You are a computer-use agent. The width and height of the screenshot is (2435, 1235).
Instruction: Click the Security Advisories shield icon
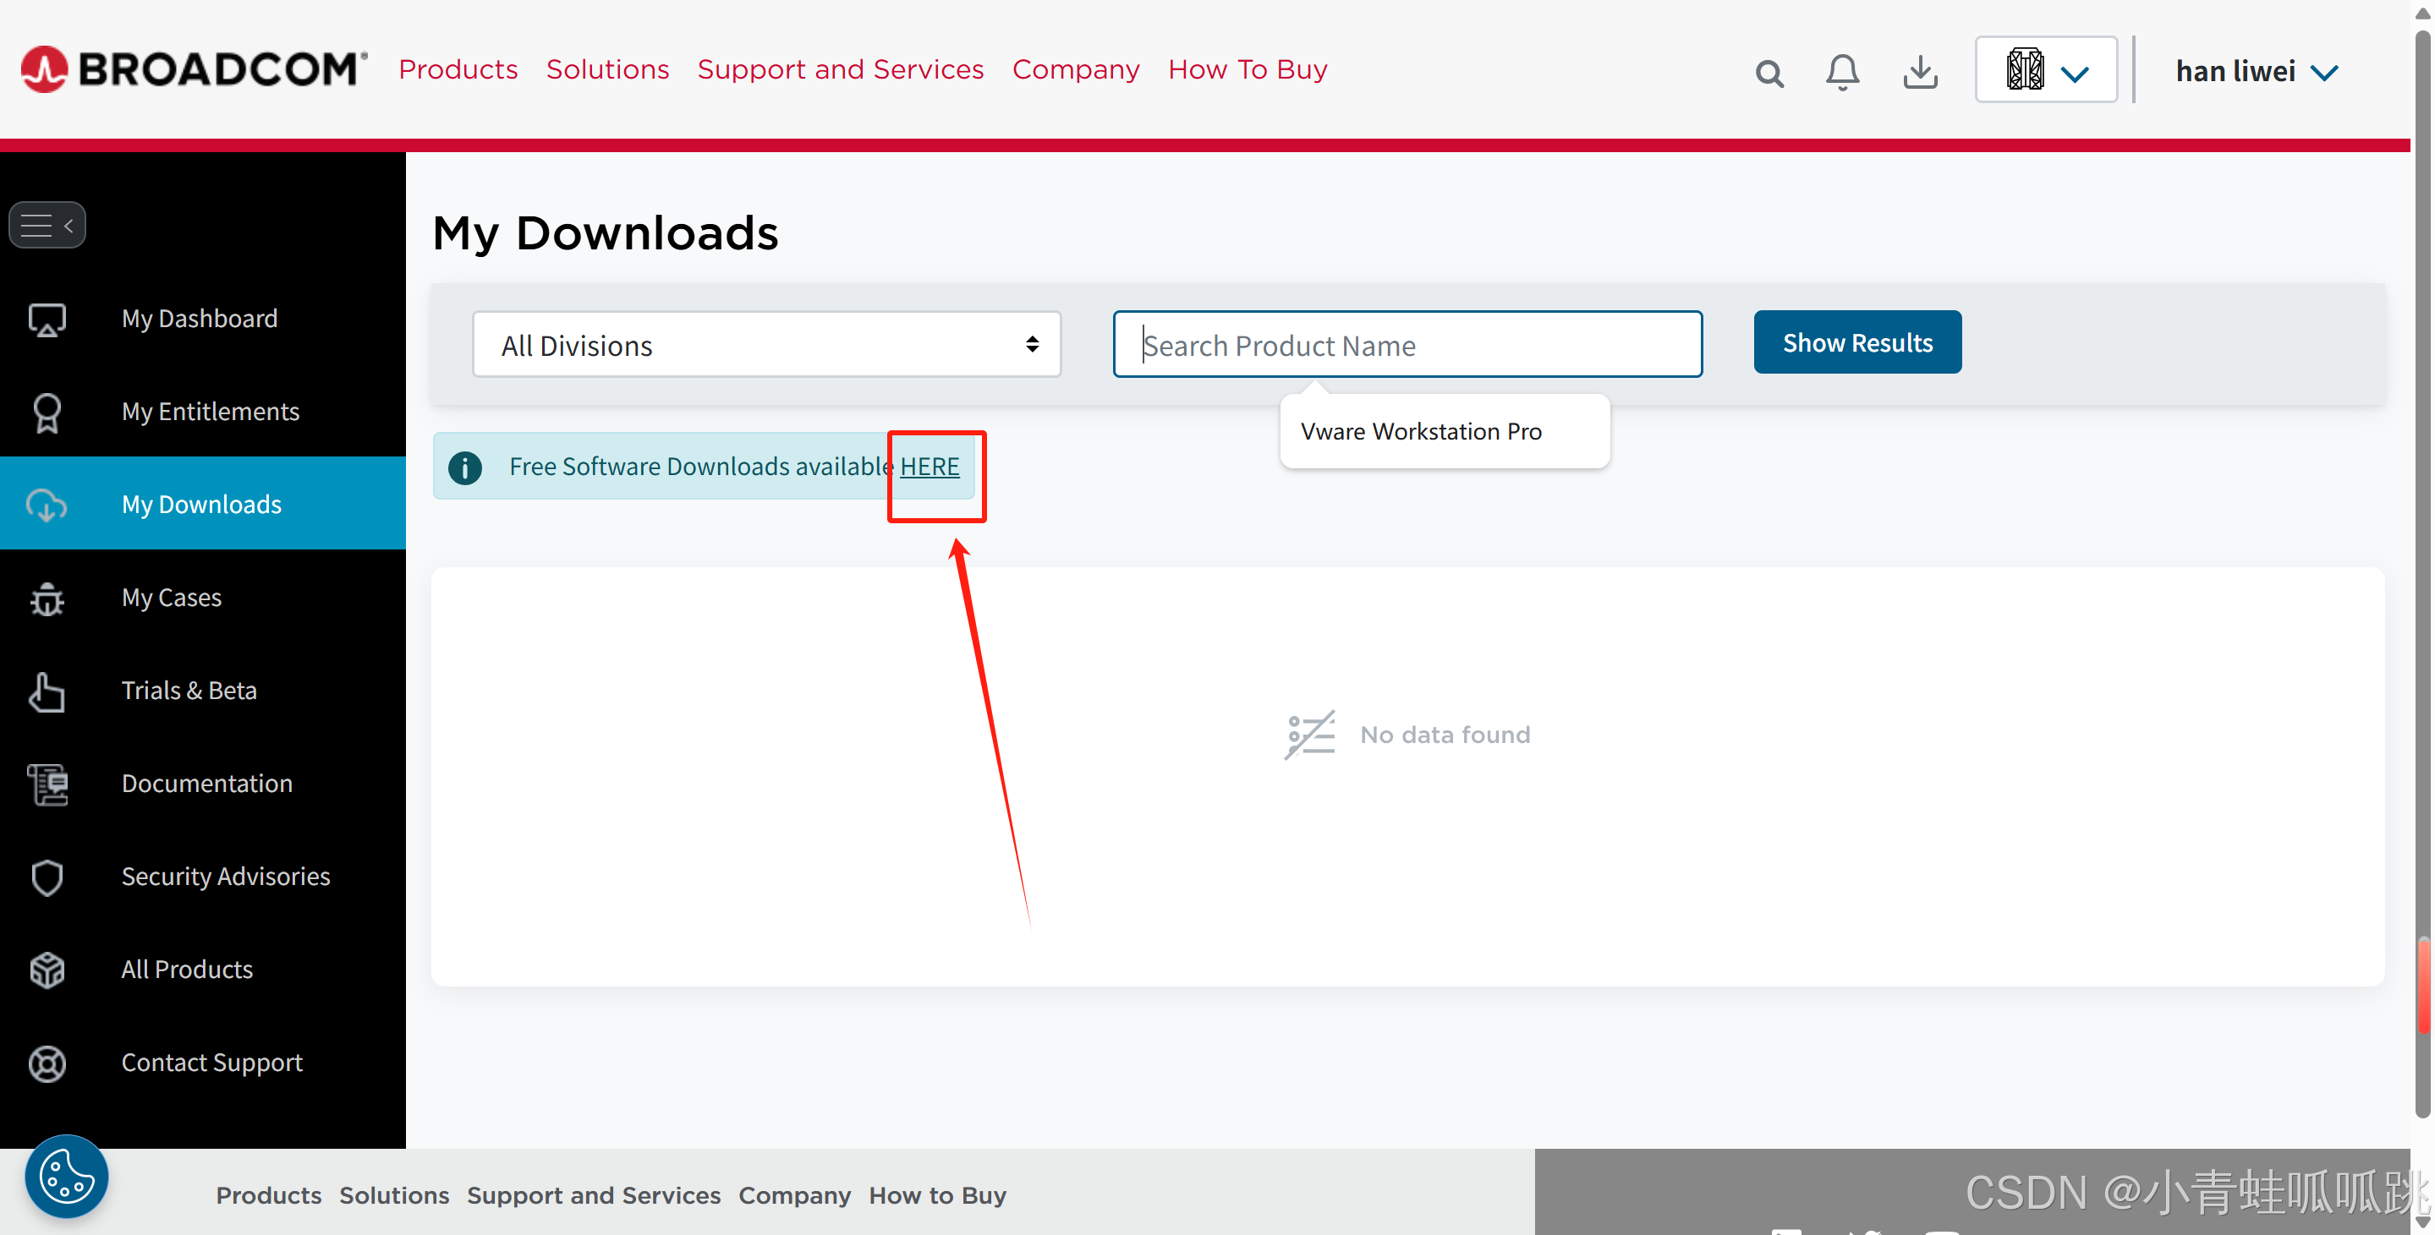(x=47, y=877)
